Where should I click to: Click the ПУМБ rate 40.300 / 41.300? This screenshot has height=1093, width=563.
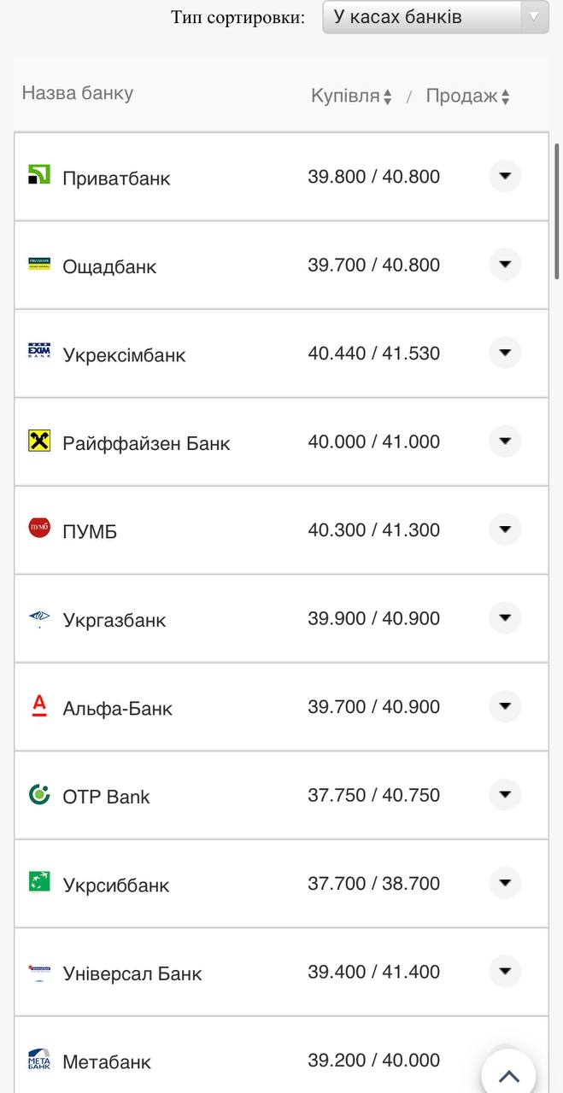point(373,530)
